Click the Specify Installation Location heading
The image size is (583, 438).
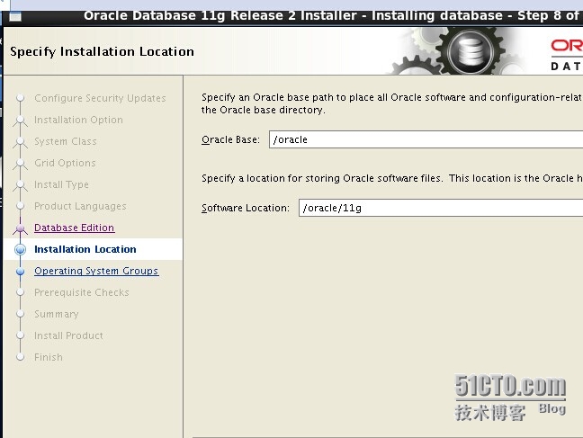coord(102,51)
